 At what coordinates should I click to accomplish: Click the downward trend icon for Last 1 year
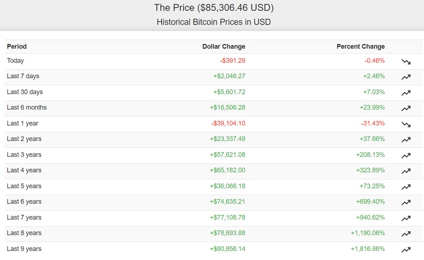point(406,124)
